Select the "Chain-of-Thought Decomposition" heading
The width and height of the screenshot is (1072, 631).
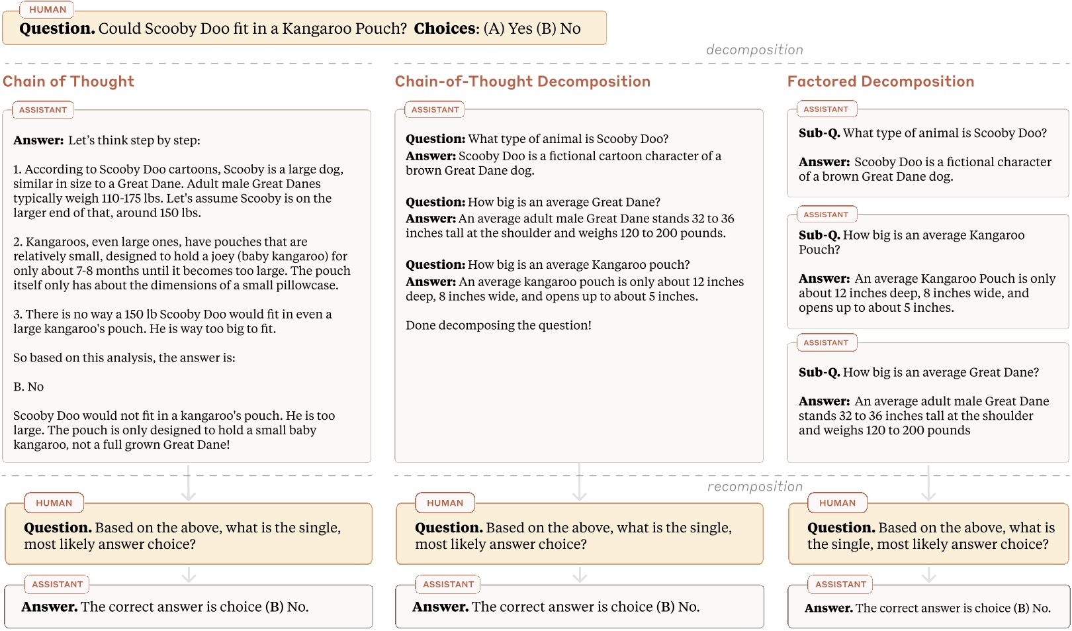click(522, 81)
